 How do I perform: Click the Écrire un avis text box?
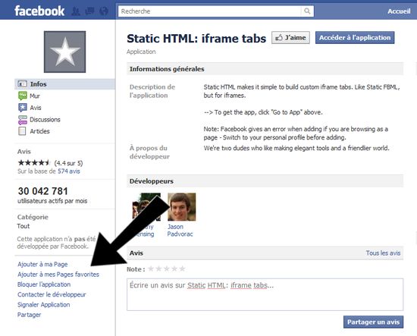click(265, 294)
